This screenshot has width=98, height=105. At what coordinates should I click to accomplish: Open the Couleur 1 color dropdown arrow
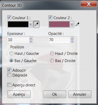(x=31, y=24)
